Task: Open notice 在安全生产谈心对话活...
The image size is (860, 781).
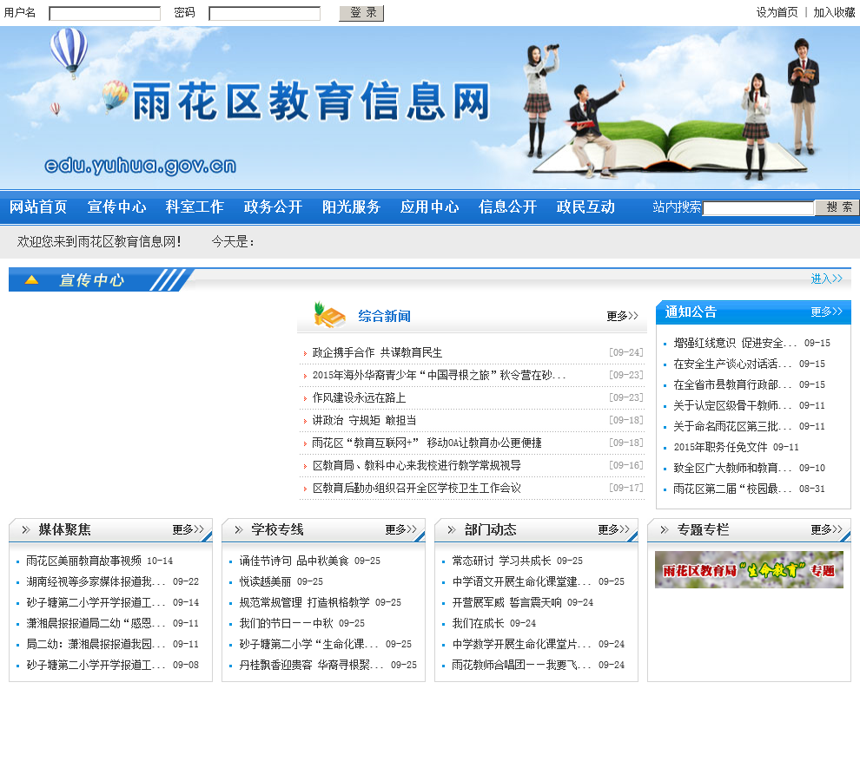Action: point(732,364)
